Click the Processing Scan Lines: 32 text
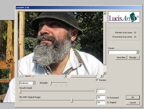 (x=124, y=37)
